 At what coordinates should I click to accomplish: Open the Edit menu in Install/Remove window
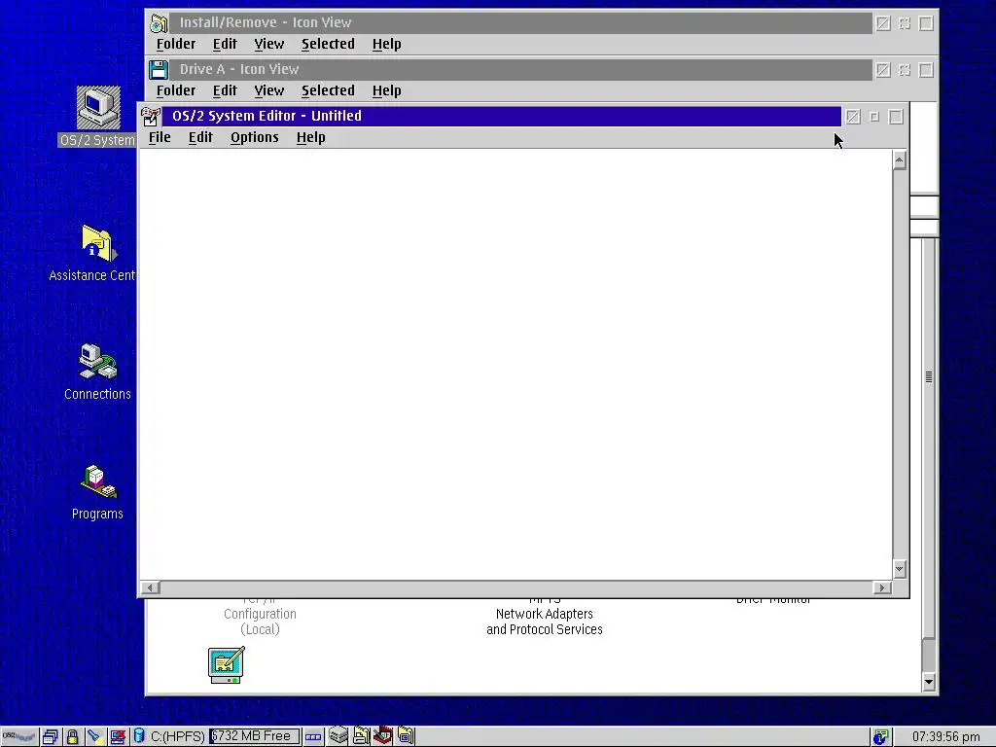point(225,45)
